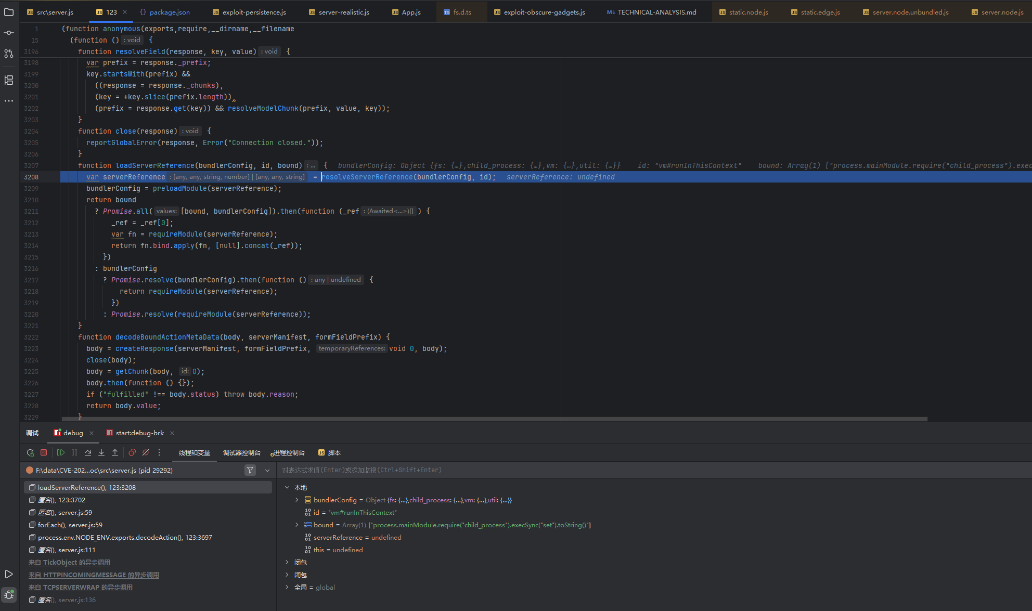This screenshot has height=611, width=1032.
Task: Select the decodeAction stack frame
Action: pyautogui.click(x=125, y=537)
